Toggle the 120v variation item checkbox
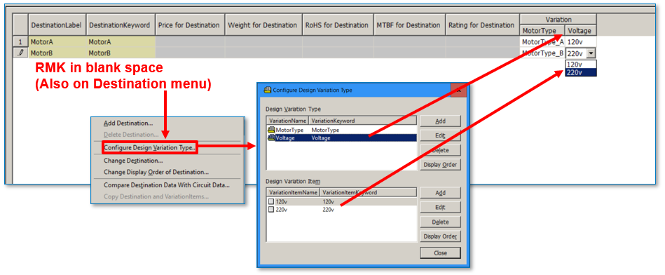Image resolution: width=665 pixels, height=275 pixels. pyautogui.click(x=271, y=202)
